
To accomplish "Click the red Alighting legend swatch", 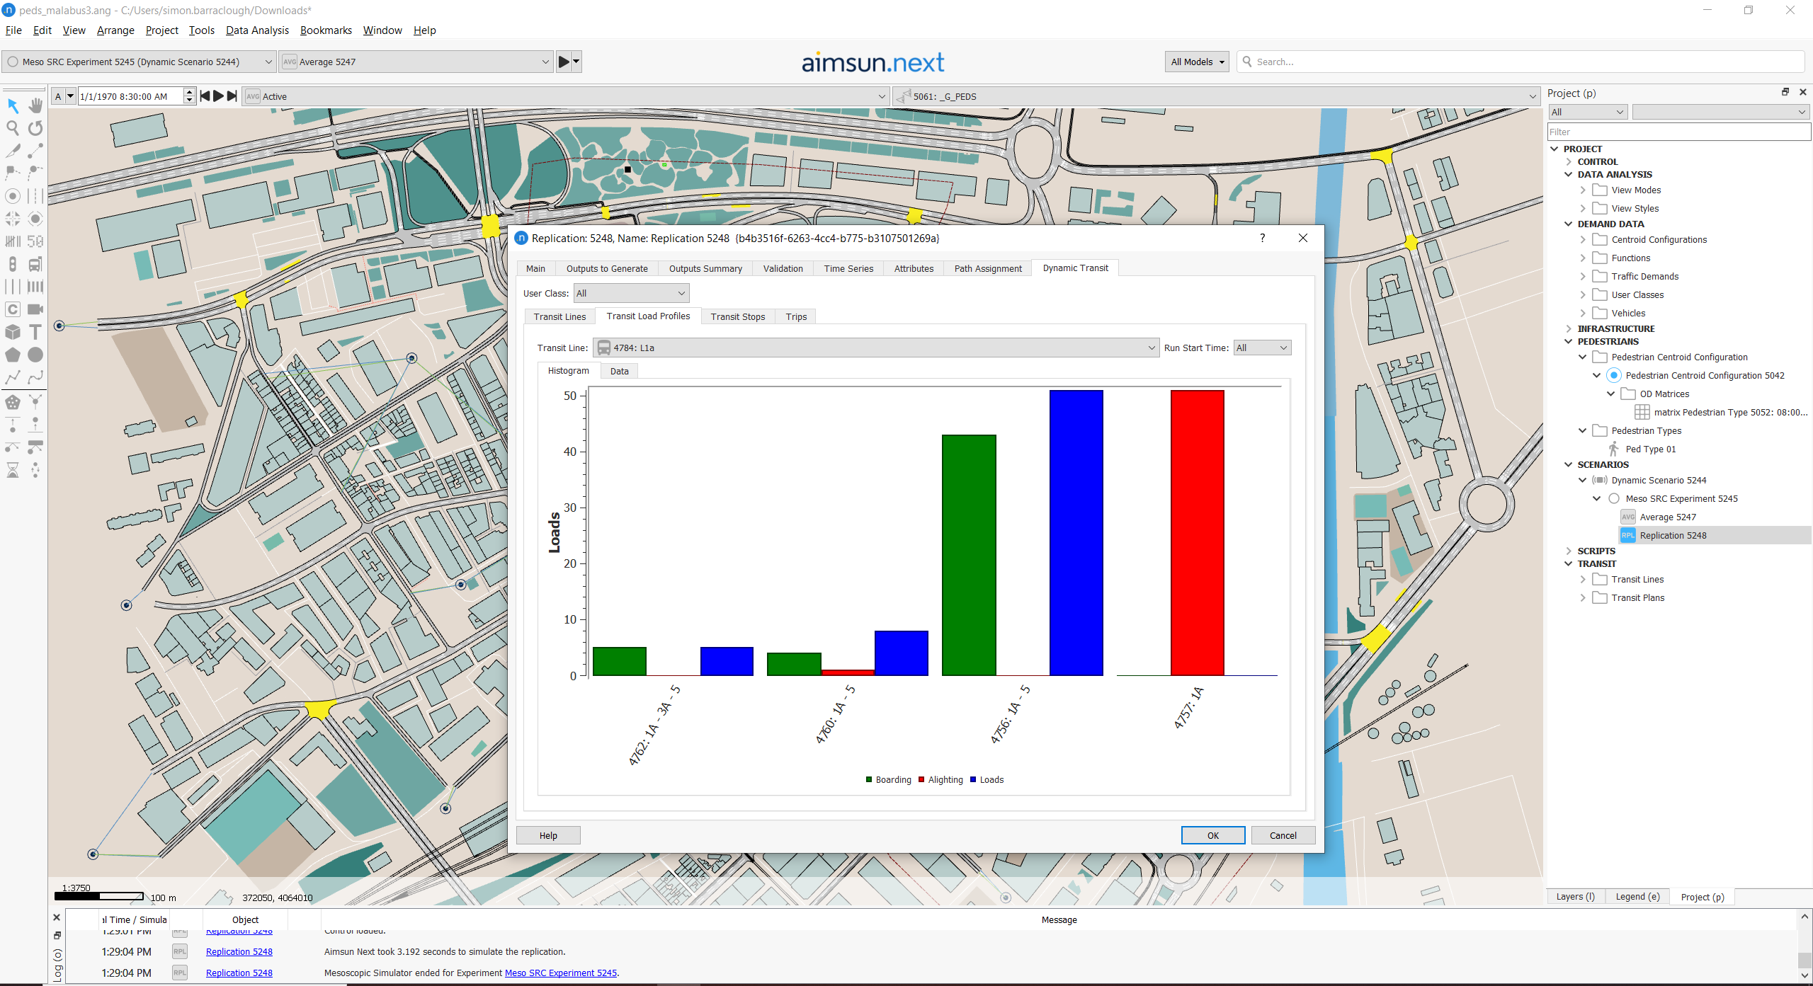I will (x=921, y=779).
